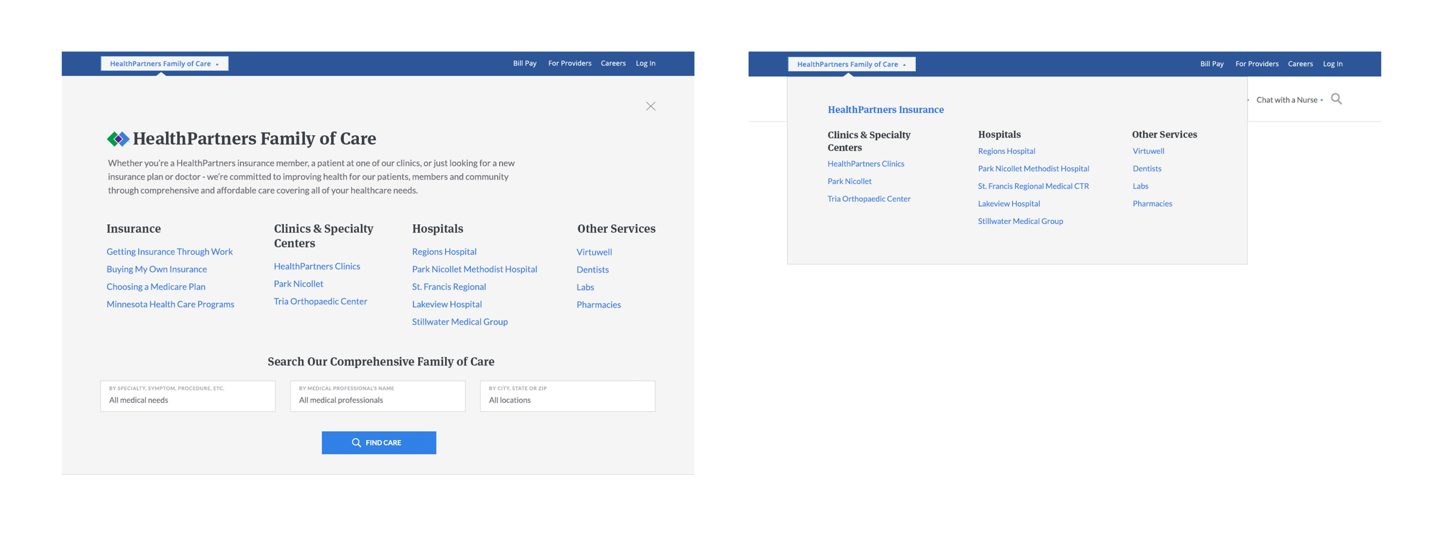Open Virtuwell link in left panel

click(x=594, y=252)
